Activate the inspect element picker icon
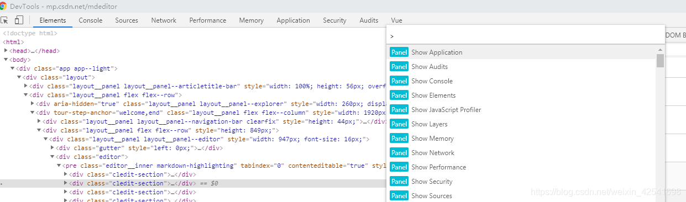This screenshot has height=202, width=686. click(x=4, y=20)
